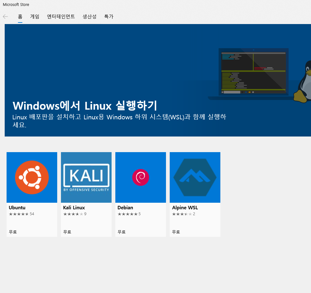Click the 무료 price under Alpine WSL
The image size is (311, 293).
176,232
